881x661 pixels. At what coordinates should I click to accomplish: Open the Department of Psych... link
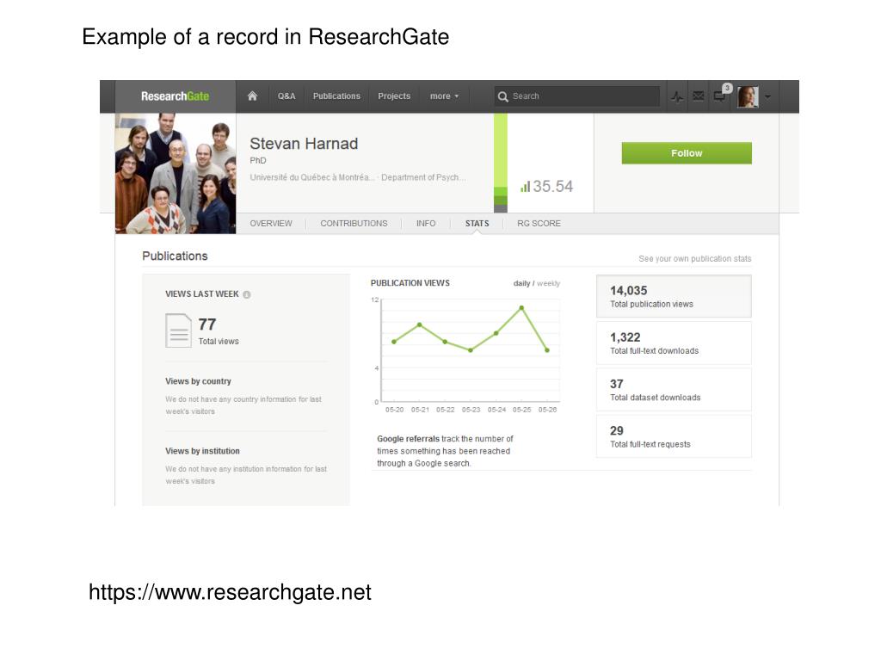(x=423, y=177)
